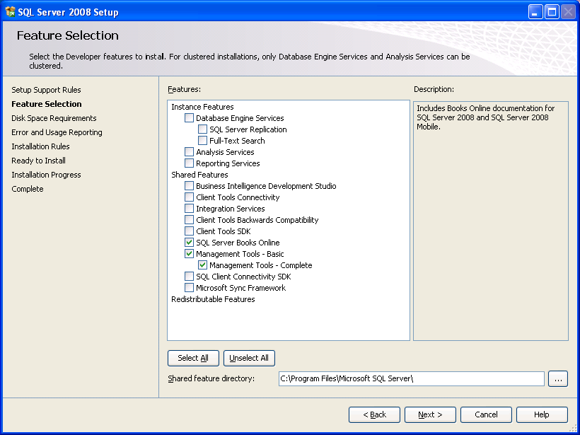Enable SQL Client Connectivity SDK checkbox
Image resolution: width=580 pixels, height=435 pixels.
coord(189,277)
